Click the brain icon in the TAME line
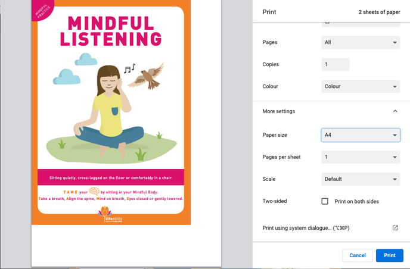The image size is (410, 269). [94, 191]
